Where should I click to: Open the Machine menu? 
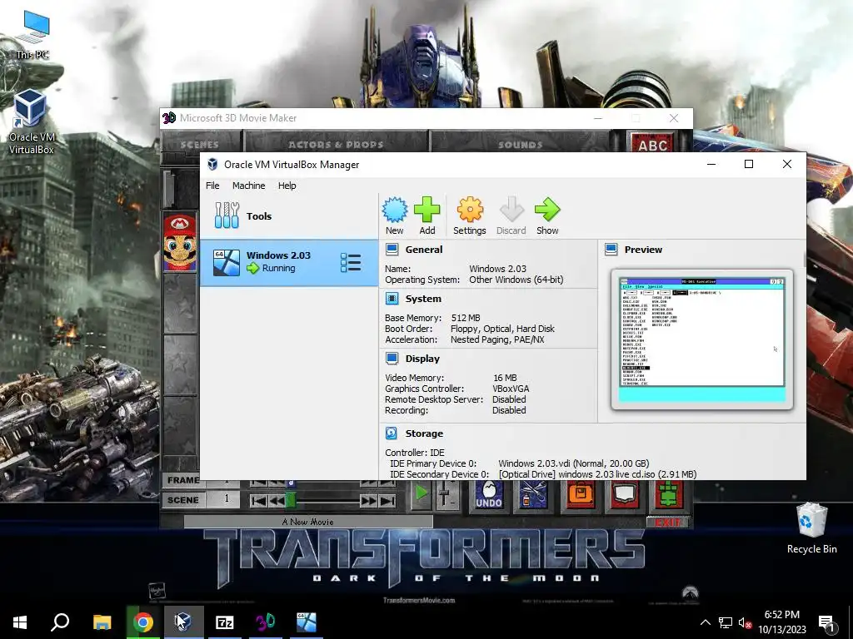click(248, 186)
